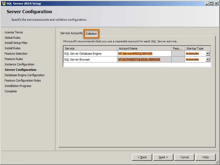
Task: Close the SQL Server 2014 Setup window
Action: [x=216, y=3]
